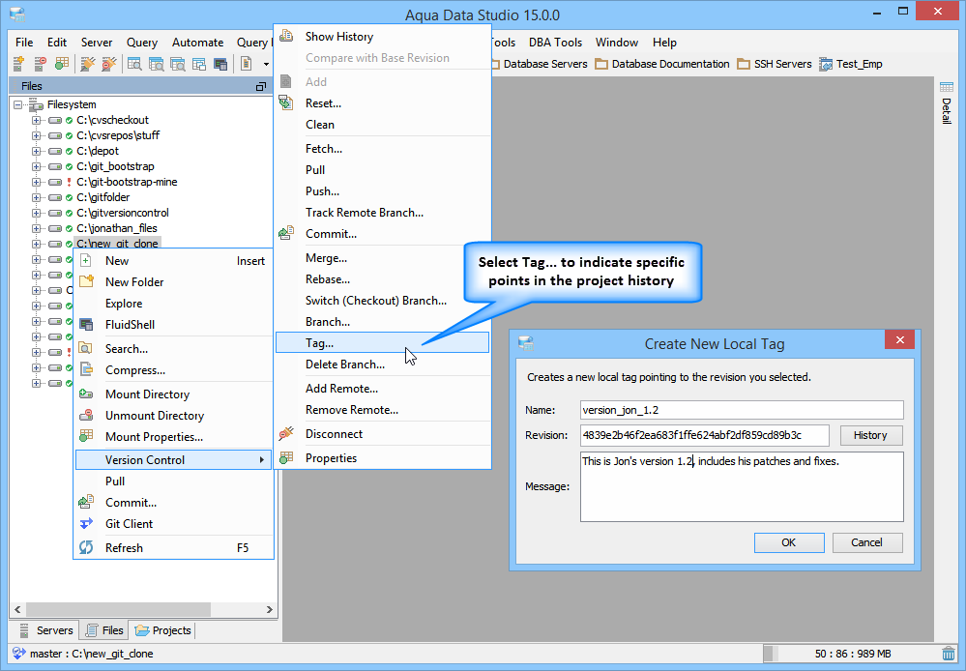The height and width of the screenshot is (671, 966).
Task: Open the dropdown arrow beside the script toolbar icon
Action: pos(266,64)
